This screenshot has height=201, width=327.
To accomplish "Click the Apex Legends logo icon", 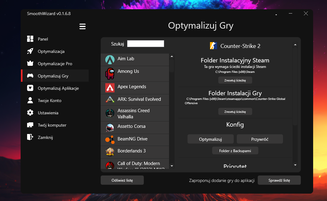I will point(110,88).
